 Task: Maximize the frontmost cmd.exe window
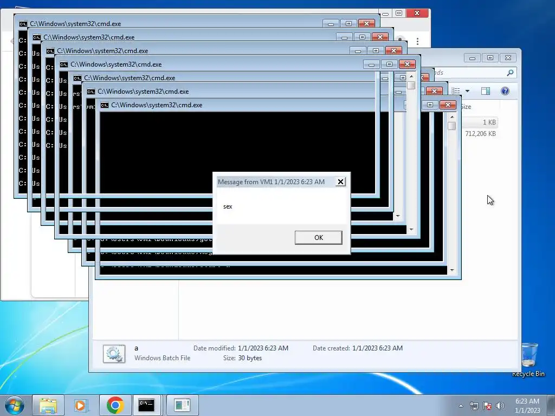430,105
